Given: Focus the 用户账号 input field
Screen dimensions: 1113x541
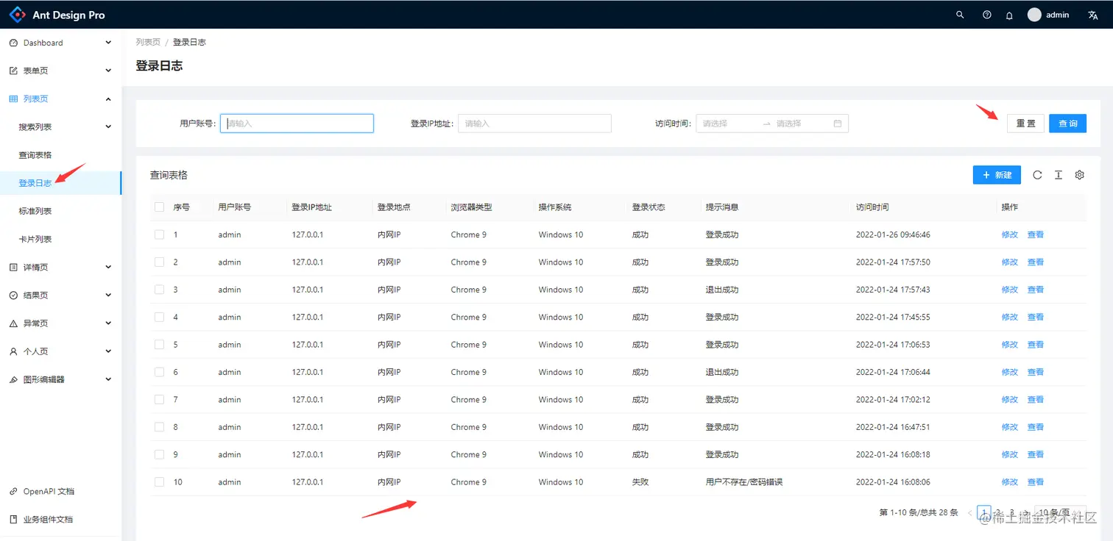Looking at the screenshot, I should pyautogui.click(x=297, y=123).
